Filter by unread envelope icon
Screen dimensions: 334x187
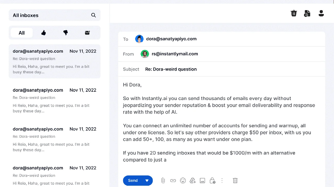point(87,33)
